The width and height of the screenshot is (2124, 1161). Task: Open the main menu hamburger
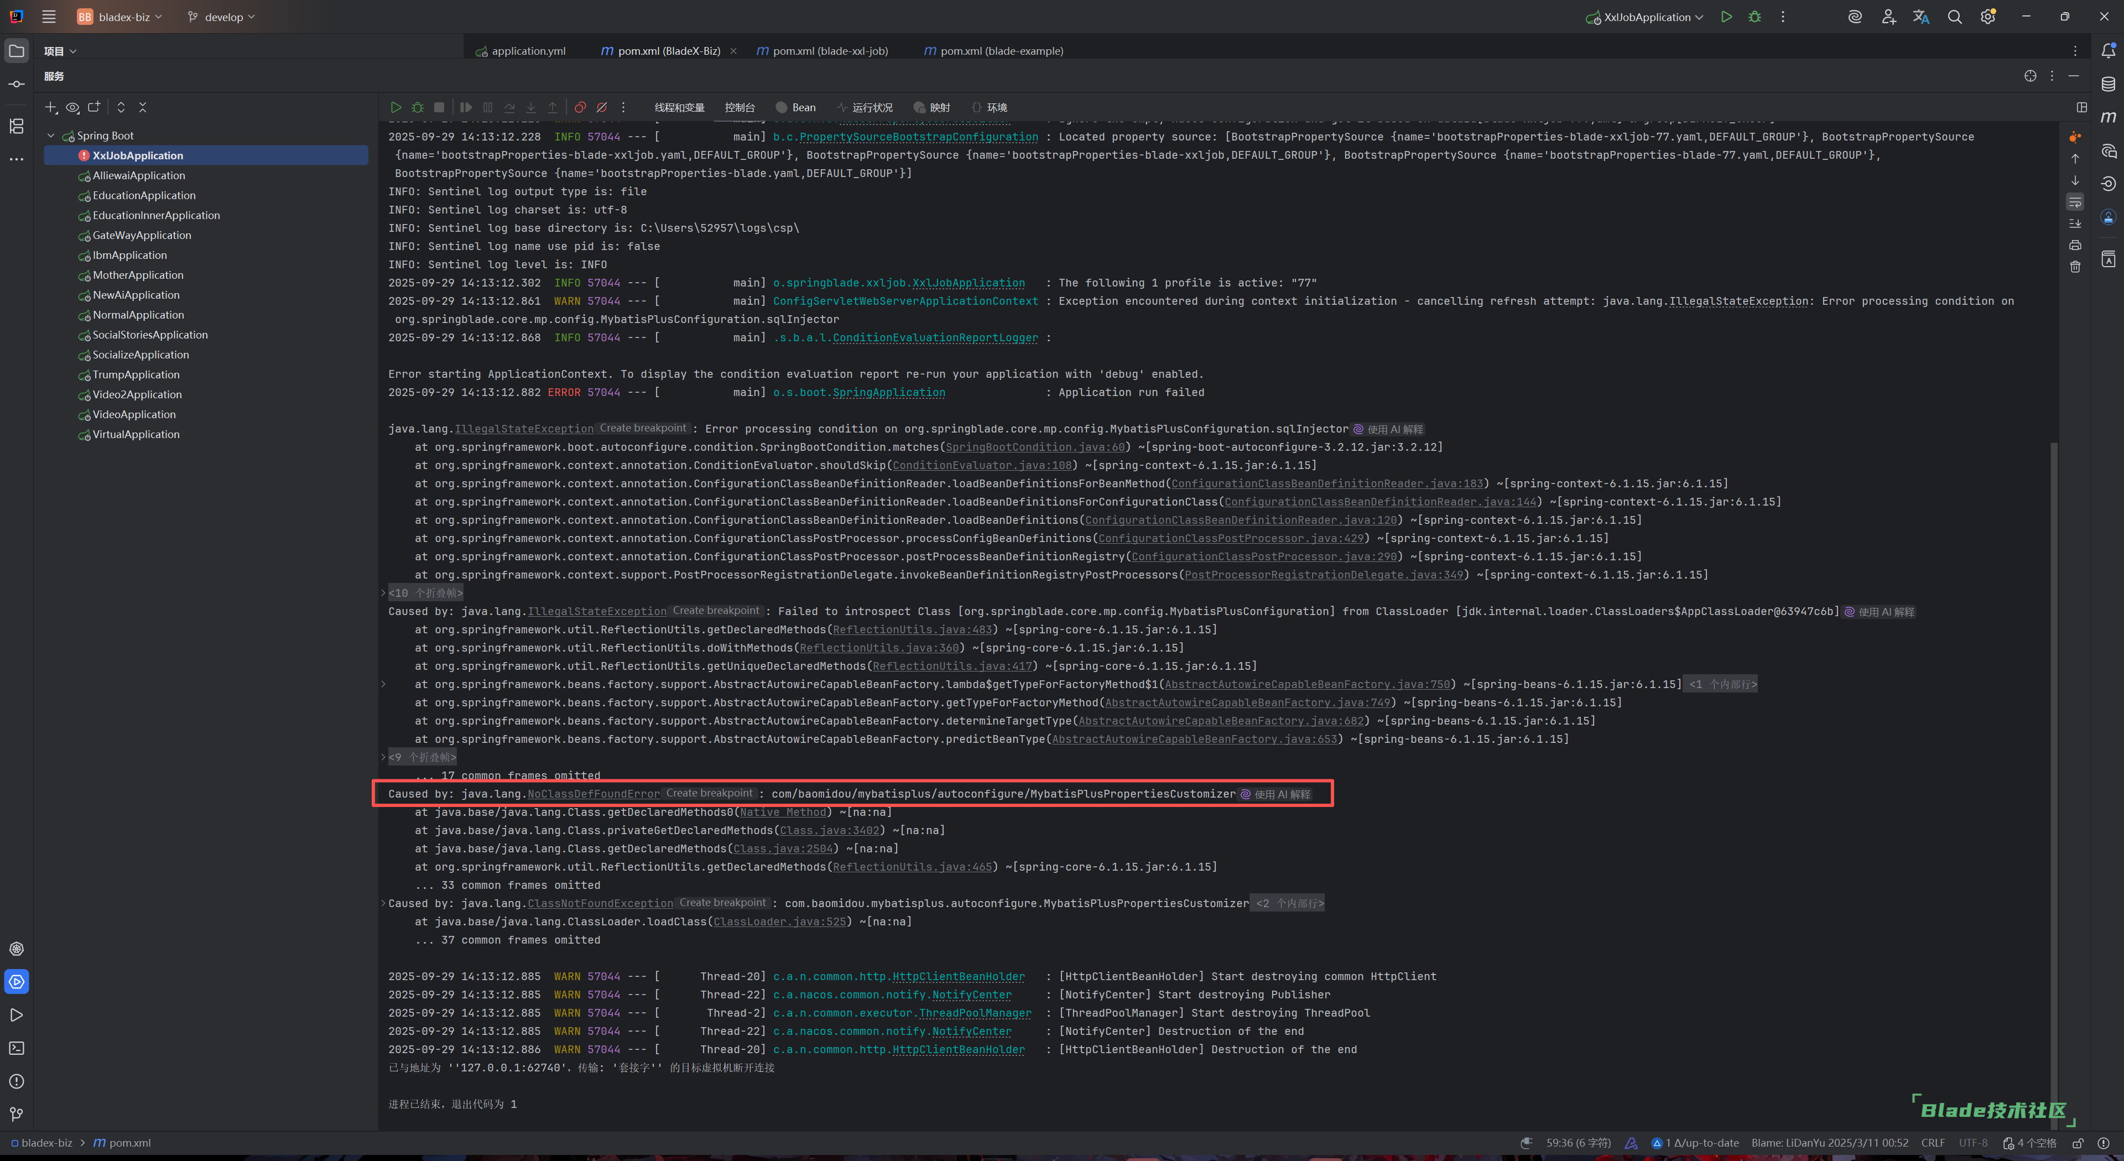(x=49, y=17)
